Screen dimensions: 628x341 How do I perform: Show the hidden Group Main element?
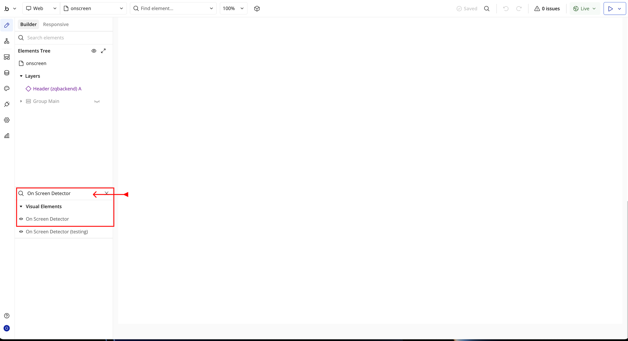click(97, 102)
